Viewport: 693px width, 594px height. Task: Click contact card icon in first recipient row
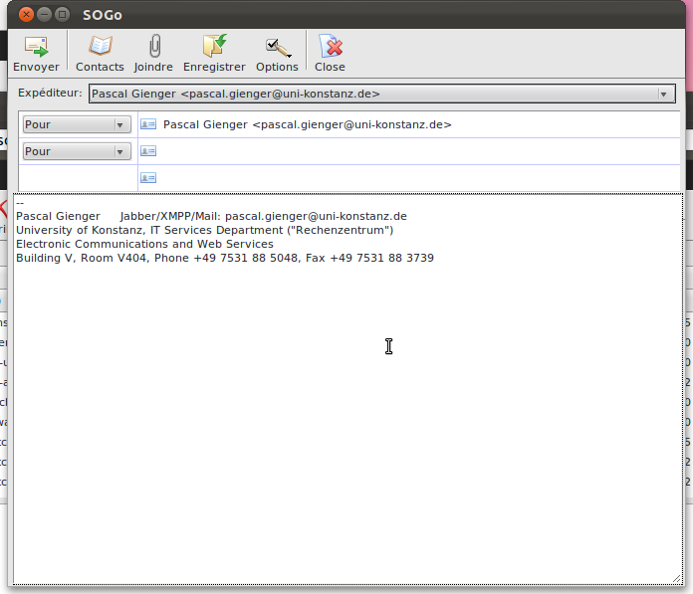pos(148,124)
